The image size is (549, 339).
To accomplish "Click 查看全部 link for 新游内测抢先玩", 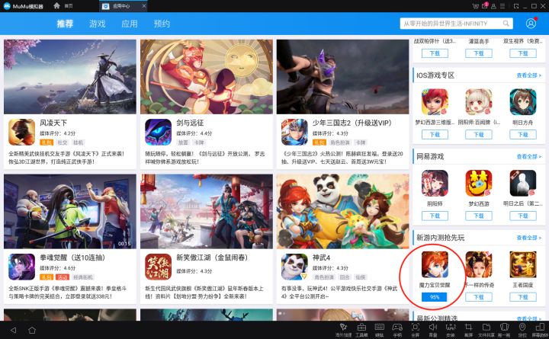I will [528, 238].
